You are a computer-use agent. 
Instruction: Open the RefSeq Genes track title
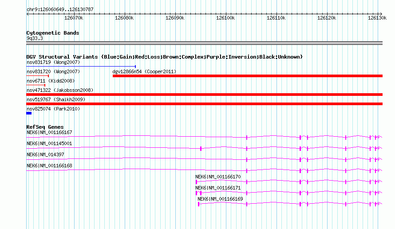coord(45,127)
